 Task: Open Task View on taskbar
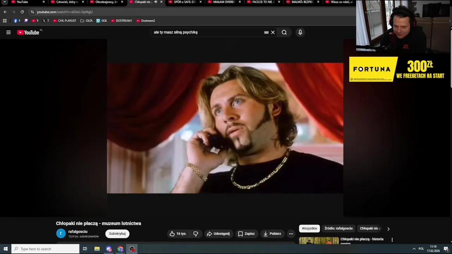coord(85,249)
